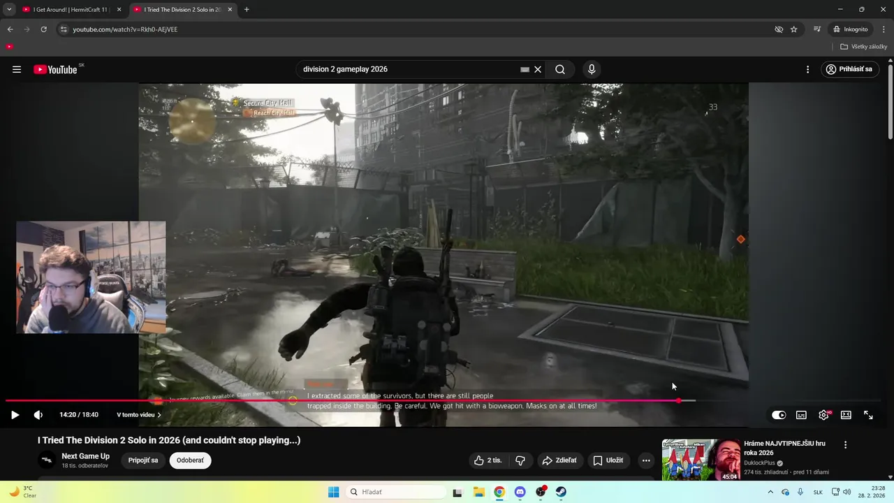Open Google Chrome from the taskbar
The width and height of the screenshot is (894, 503).
coord(499,492)
